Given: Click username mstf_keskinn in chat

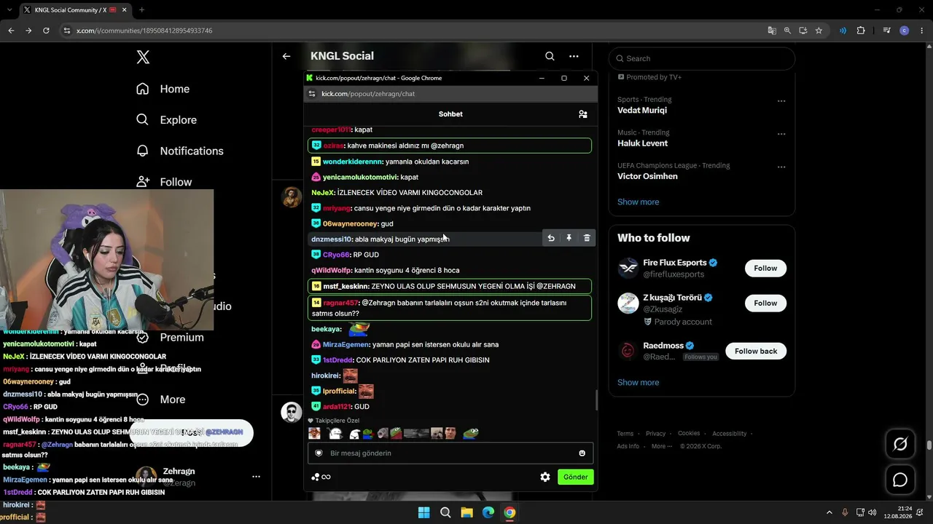Looking at the screenshot, I should (x=345, y=286).
